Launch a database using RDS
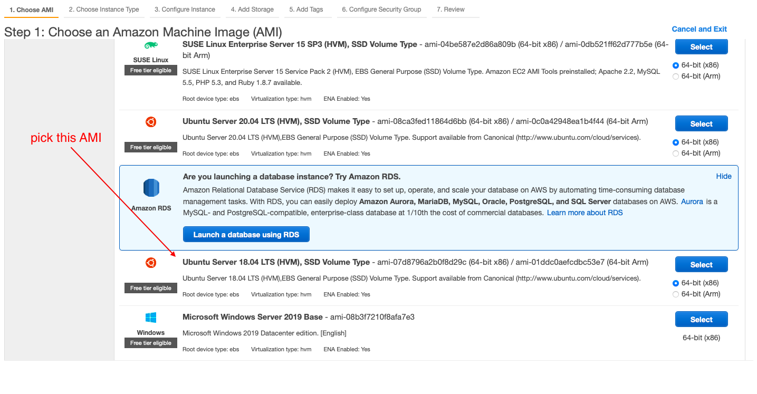 [246, 235]
